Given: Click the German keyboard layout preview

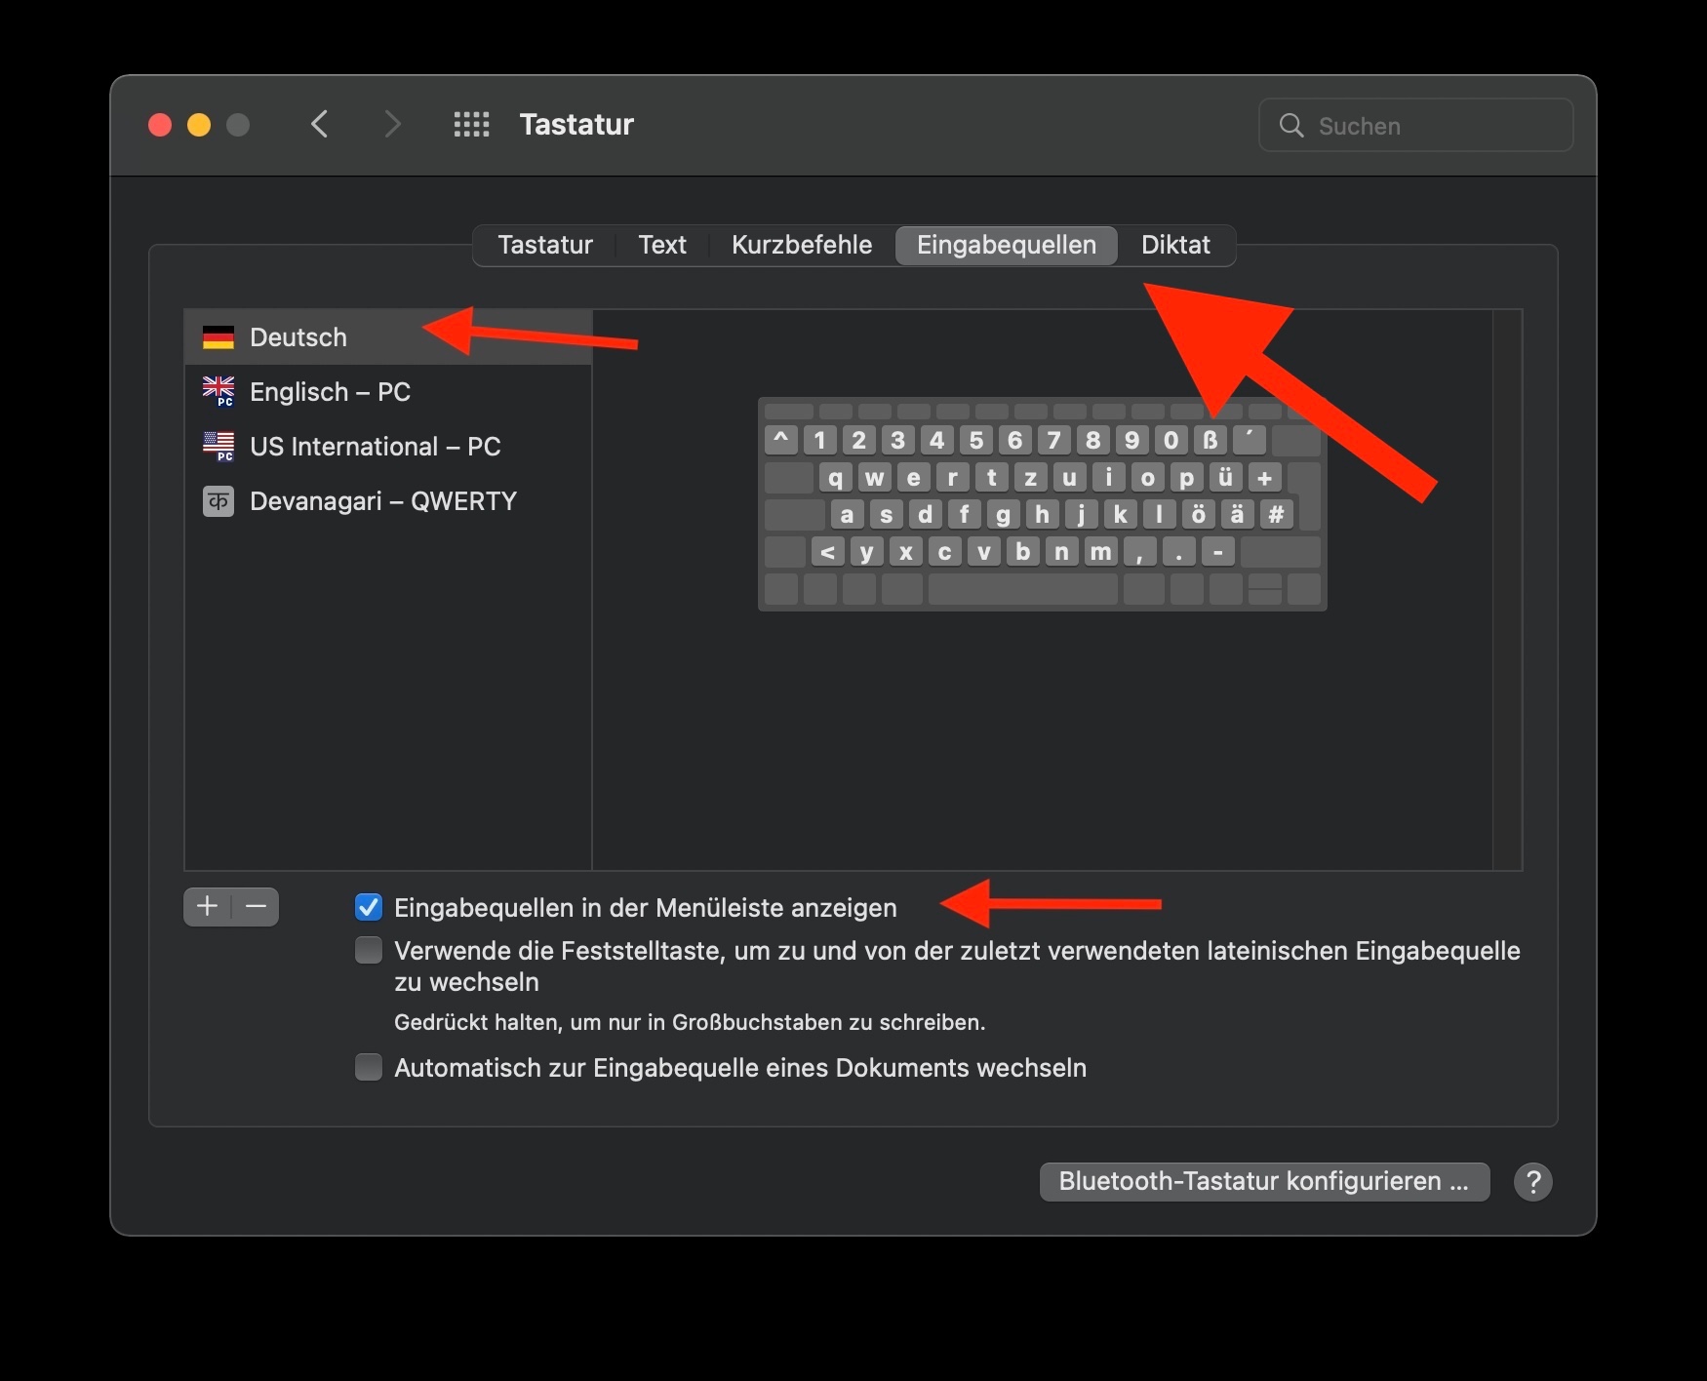Looking at the screenshot, I should pos(1042,505).
